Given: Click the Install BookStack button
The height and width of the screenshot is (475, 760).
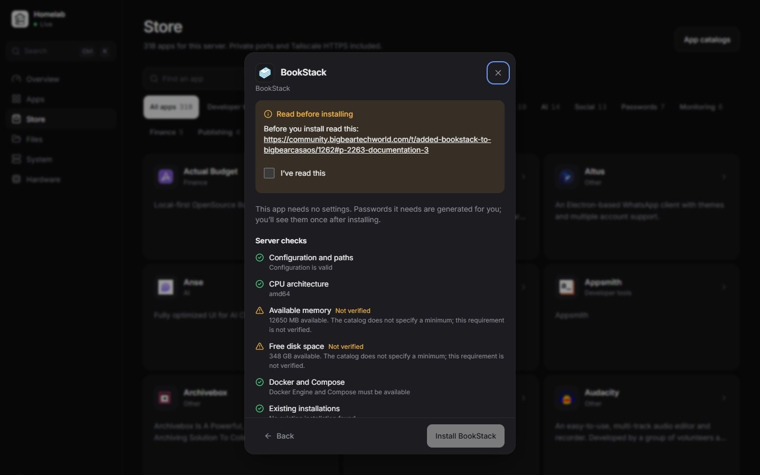Looking at the screenshot, I should tap(465, 436).
